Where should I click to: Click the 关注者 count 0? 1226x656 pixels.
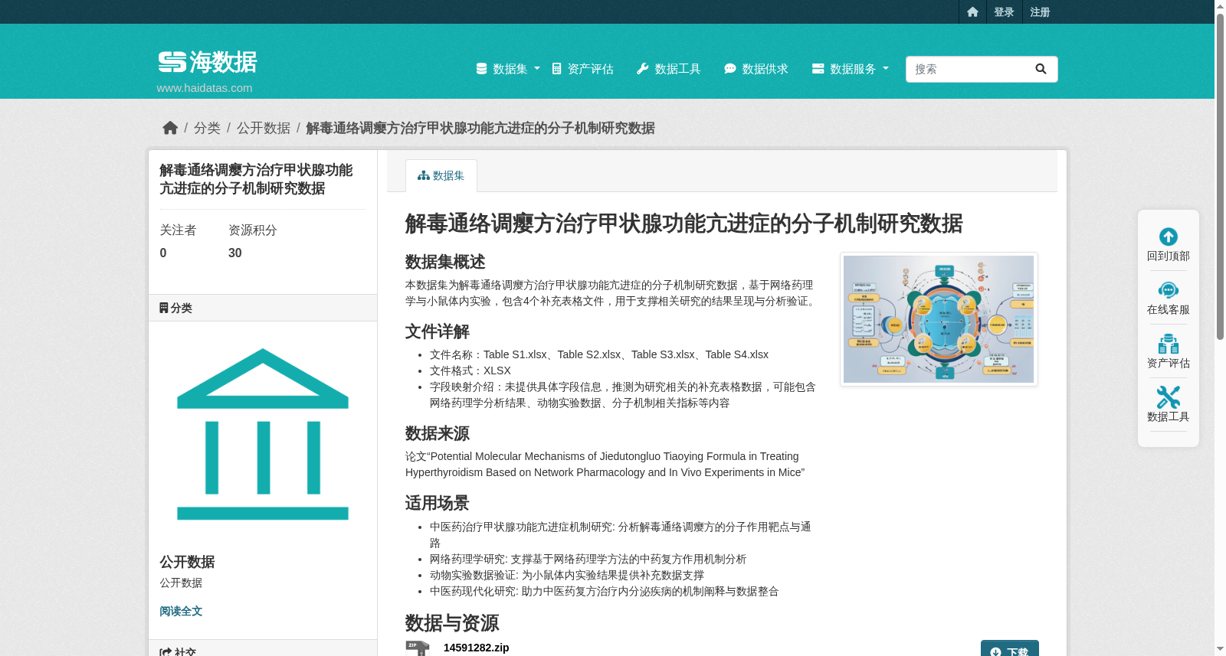click(163, 253)
